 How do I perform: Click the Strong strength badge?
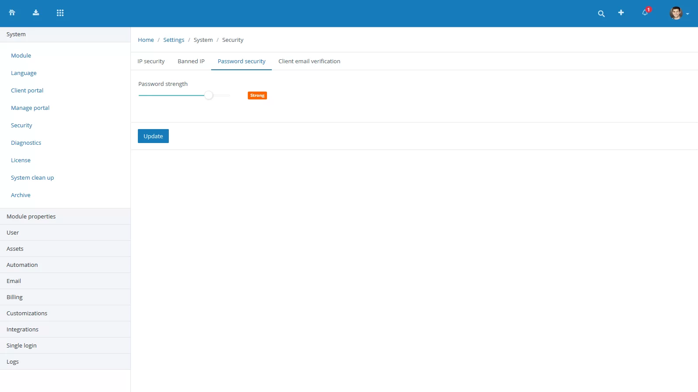coord(257,95)
